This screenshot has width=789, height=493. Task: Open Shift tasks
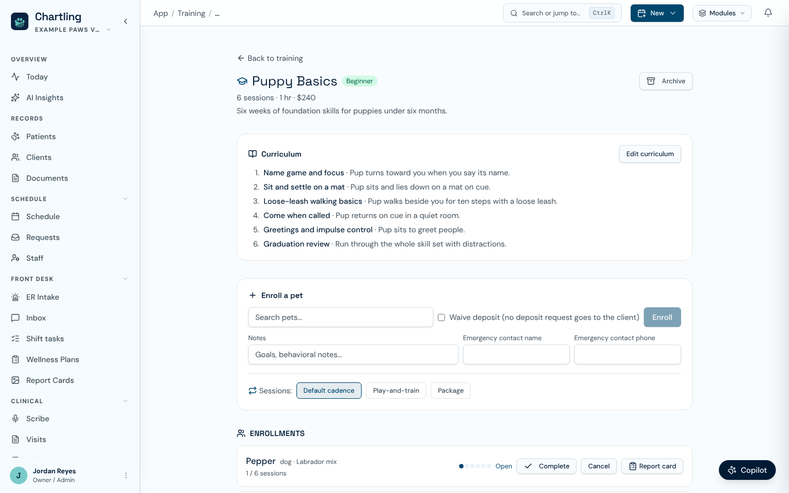coord(70,339)
